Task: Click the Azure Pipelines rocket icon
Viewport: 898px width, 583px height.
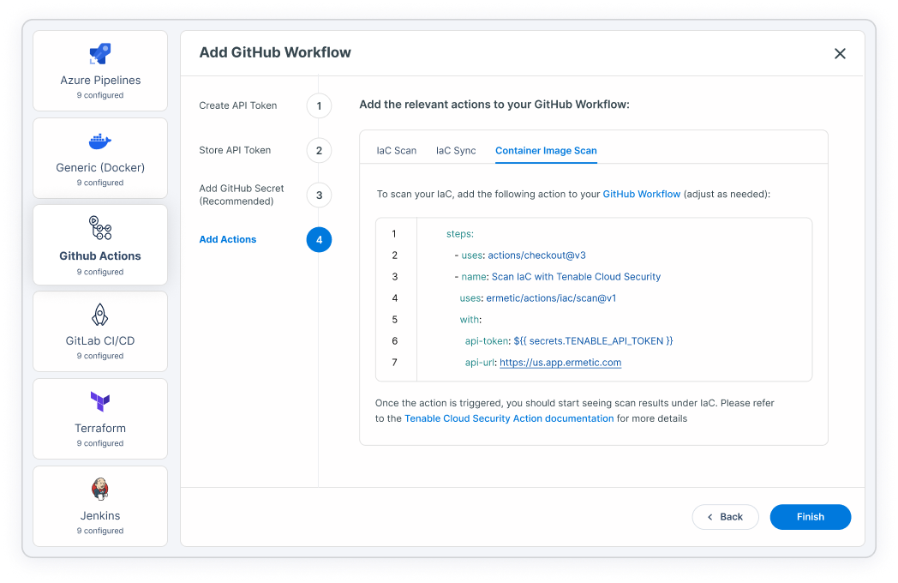Action: coord(100,53)
